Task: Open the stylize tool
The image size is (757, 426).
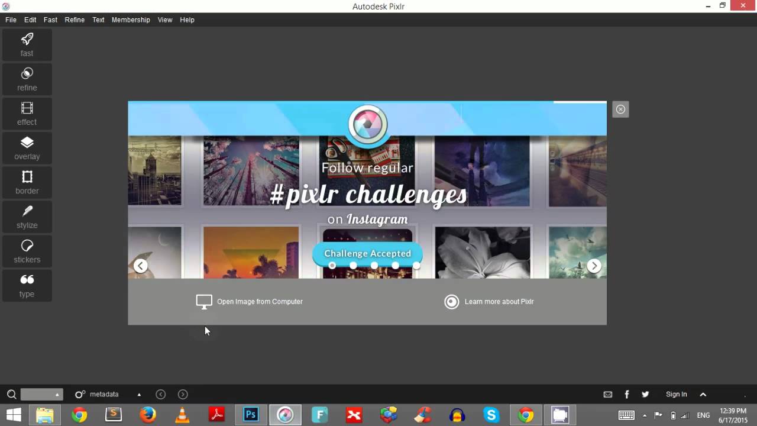Action: click(x=27, y=217)
